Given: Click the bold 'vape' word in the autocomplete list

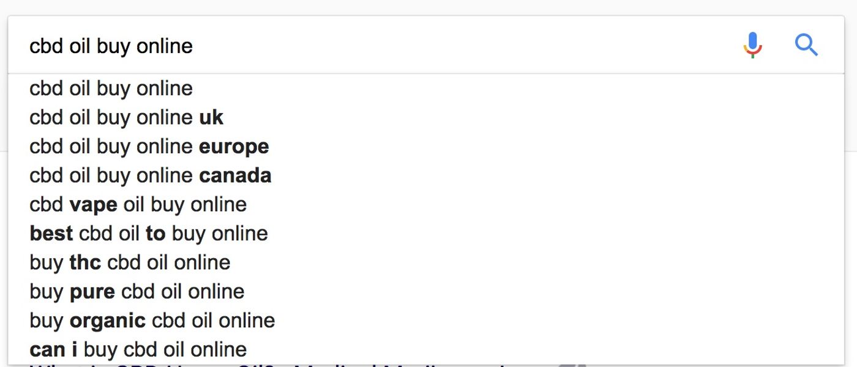Looking at the screenshot, I should (x=93, y=205).
